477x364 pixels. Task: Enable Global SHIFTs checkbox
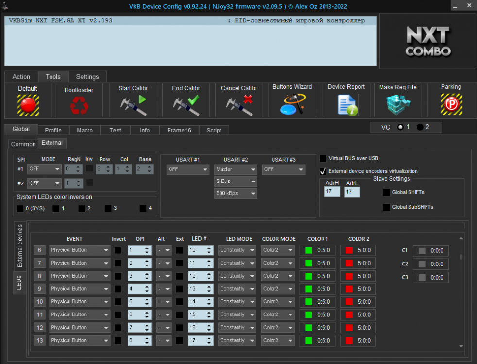pos(386,192)
